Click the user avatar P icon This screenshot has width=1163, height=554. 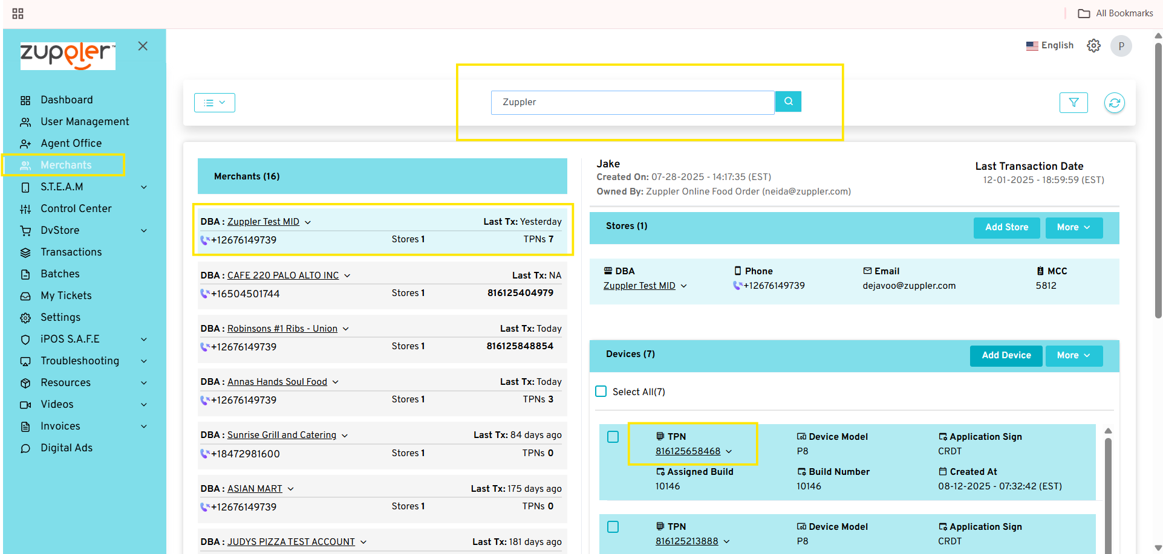tap(1121, 46)
